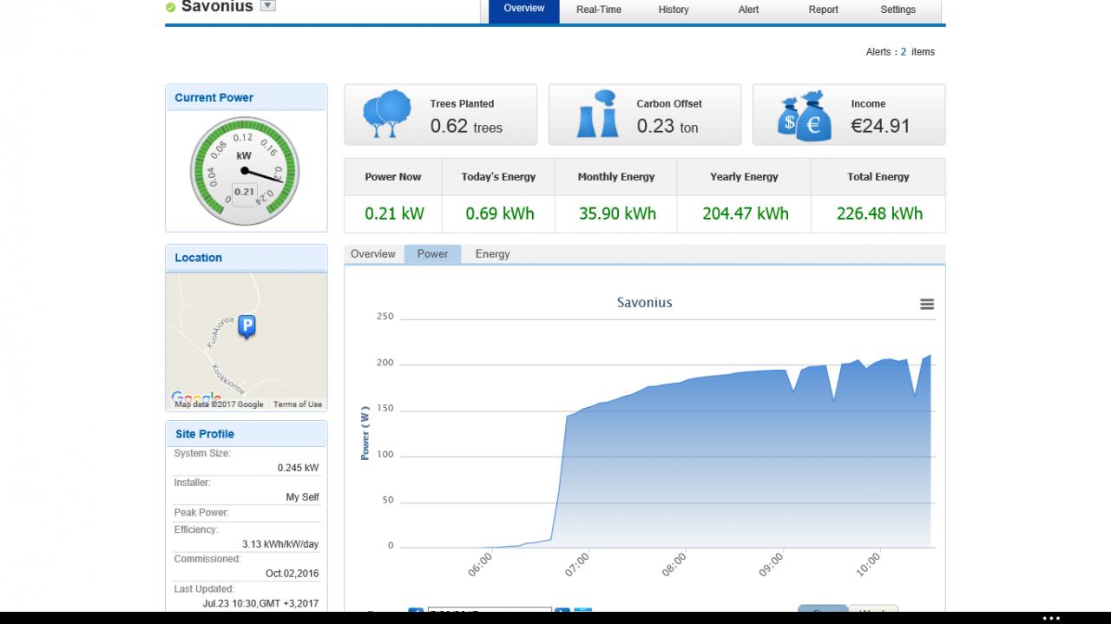
Task: Open the map Terms of Use link
Action: [x=298, y=404]
